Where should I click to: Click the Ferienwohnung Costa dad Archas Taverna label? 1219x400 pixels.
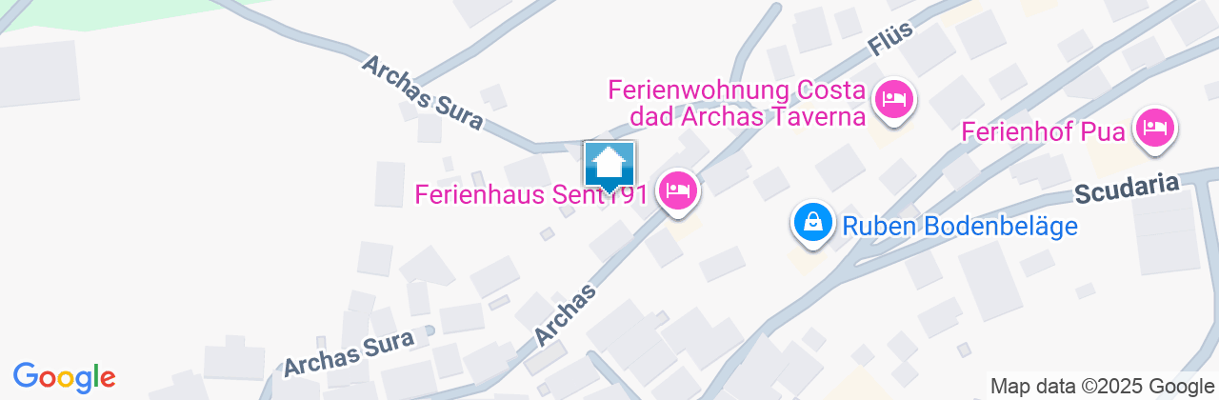pos(737,104)
